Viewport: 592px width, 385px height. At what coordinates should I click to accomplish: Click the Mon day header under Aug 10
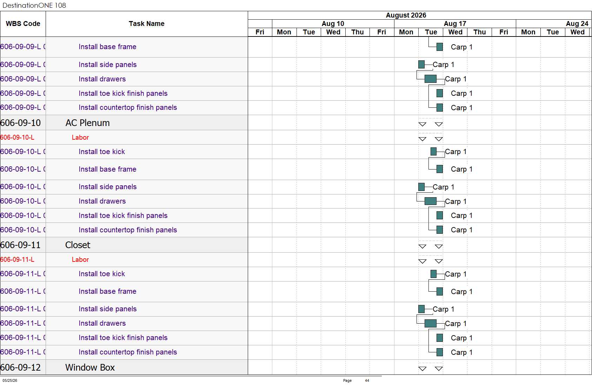tap(284, 32)
